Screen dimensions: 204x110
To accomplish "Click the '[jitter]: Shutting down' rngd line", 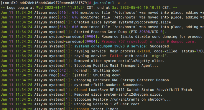I will tap(60, 75).
